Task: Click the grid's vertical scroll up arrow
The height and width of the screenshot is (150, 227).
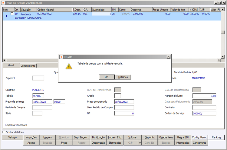Action: tap(223, 9)
